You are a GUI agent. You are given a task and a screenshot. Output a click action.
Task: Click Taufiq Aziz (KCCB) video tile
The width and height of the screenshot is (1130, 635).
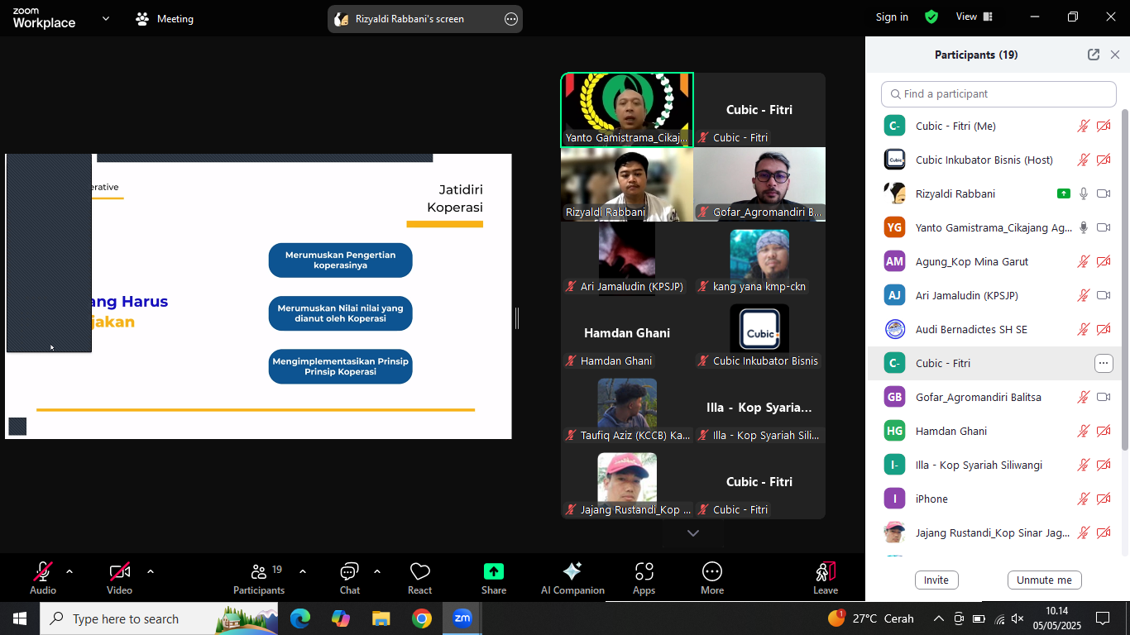(627, 408)
